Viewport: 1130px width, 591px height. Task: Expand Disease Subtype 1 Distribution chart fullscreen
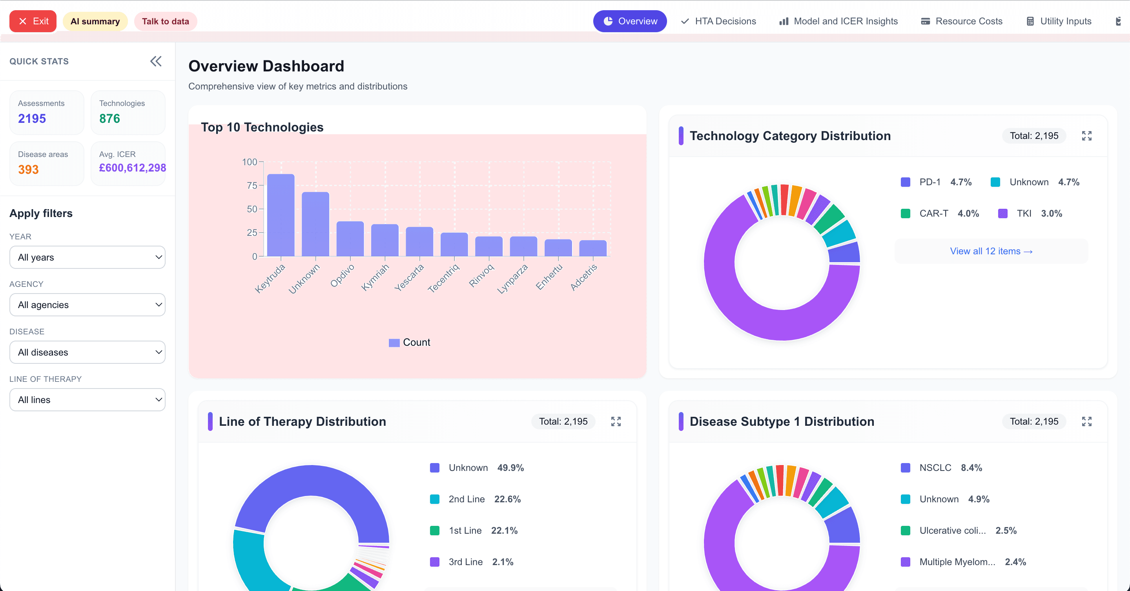click(1086, 421)
